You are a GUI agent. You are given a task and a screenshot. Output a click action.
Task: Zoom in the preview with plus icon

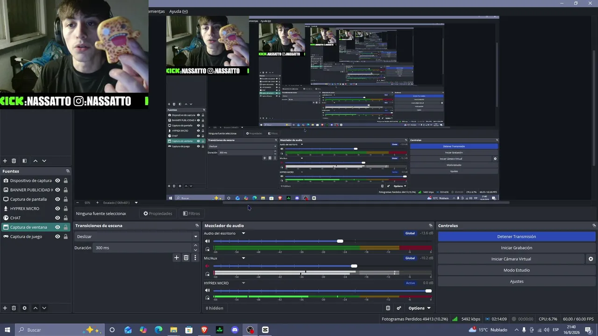click(97, 203)
